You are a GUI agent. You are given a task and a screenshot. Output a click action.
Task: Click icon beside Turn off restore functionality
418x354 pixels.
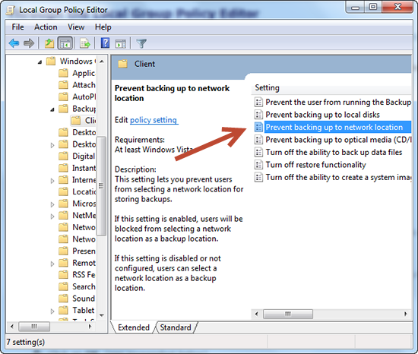pos(258,165)
